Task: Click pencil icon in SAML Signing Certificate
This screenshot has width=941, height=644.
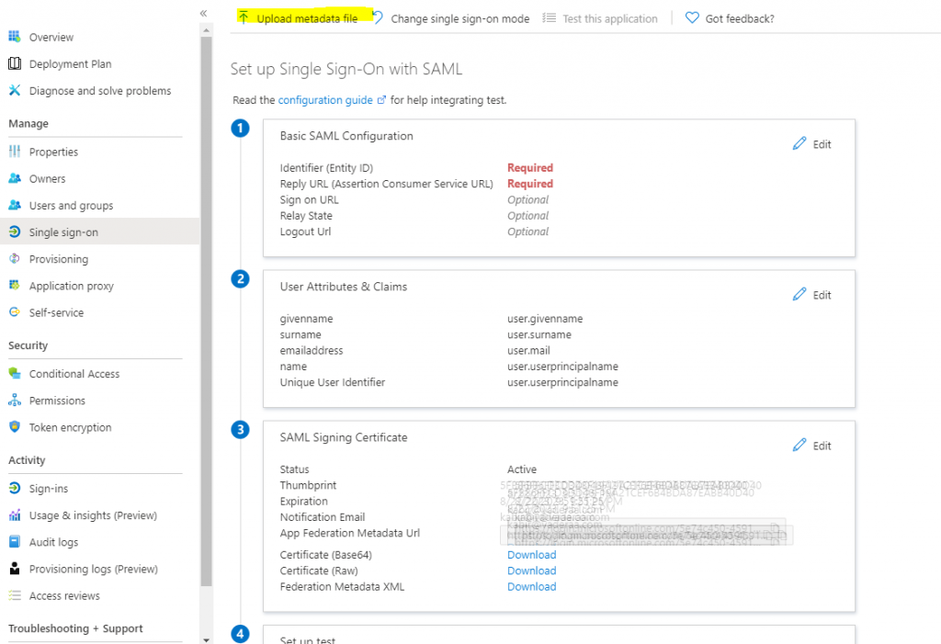Action: coord(799,446)
